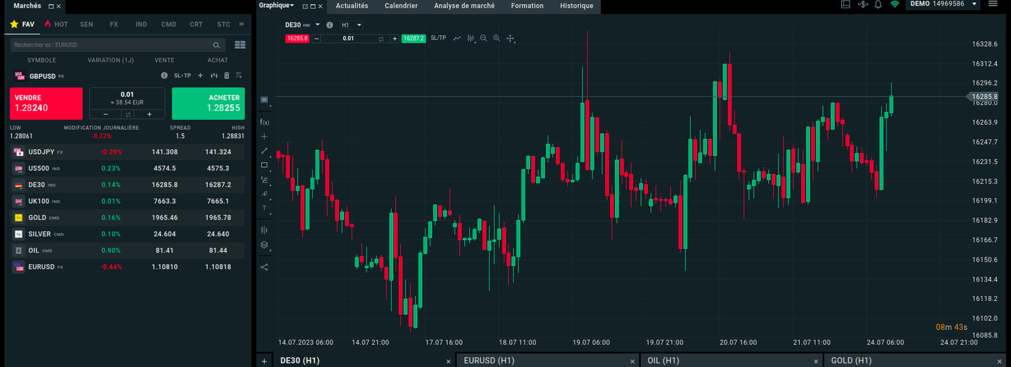1011x367 pixels.
Task: Open the Calendrier tab
Action: [401, 6]
